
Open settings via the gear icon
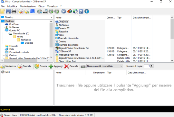(64, 11)
